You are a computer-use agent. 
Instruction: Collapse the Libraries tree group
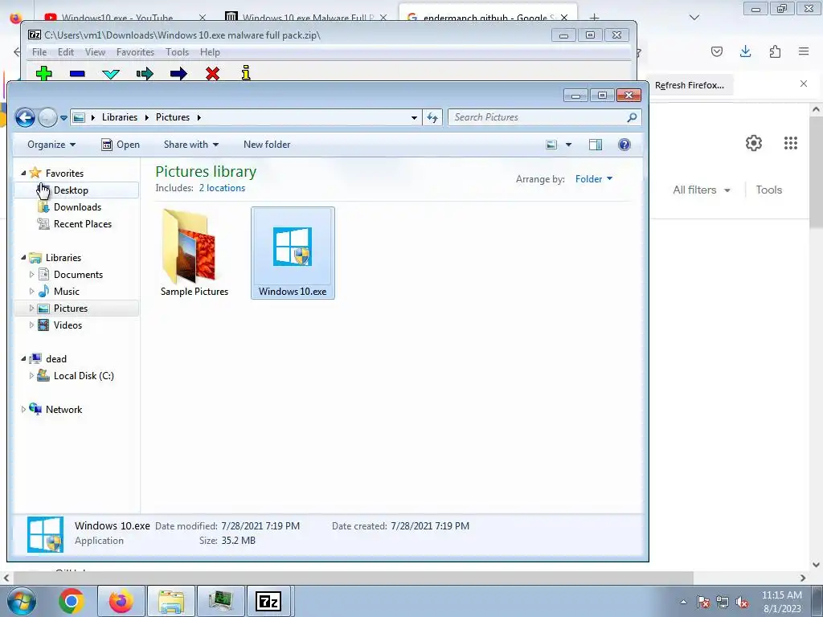pyautogui.click(x=23, y=257)
